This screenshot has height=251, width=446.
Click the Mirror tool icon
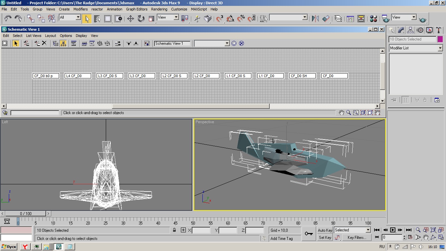(315, 19)
